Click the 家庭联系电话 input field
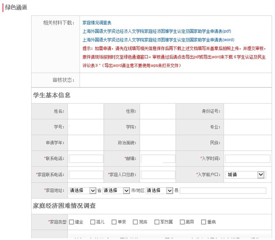 [86, 175]
